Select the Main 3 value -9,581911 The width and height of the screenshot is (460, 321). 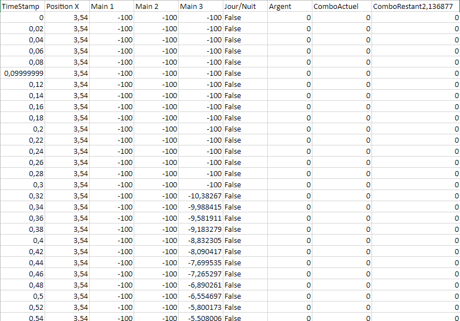pos(201,218)
